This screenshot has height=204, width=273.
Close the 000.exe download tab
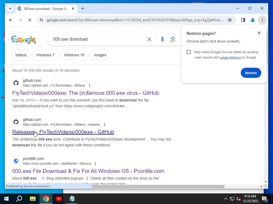click(x=73, y=8)
